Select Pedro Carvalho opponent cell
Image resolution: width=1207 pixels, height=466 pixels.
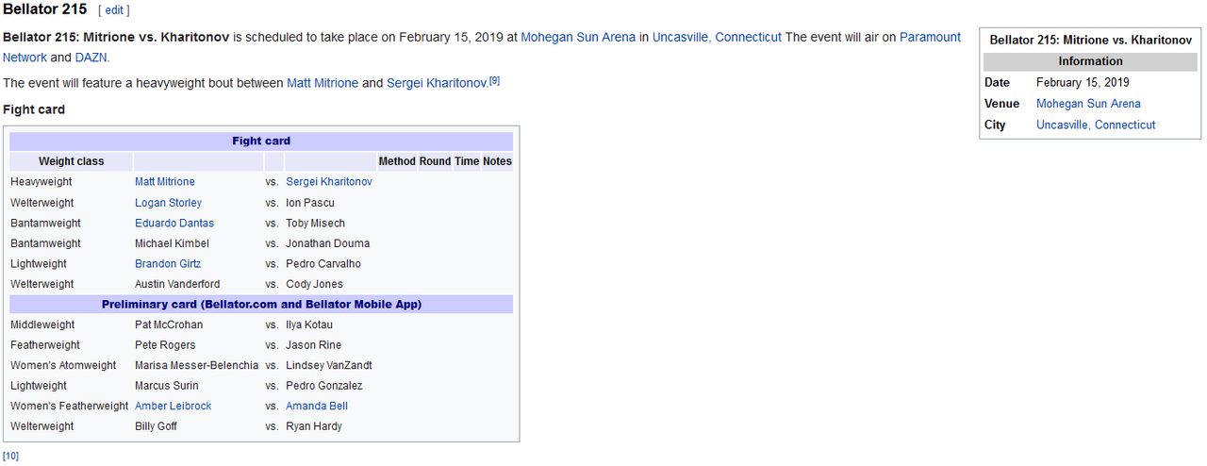point(323,264)
